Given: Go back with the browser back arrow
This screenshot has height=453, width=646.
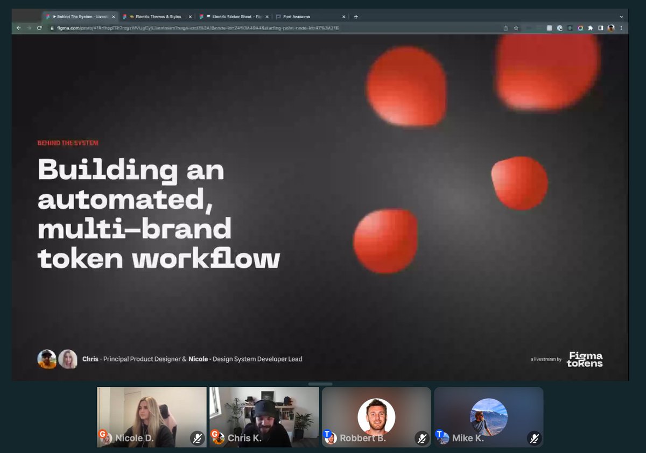Looking at the screenshot, I should coord(18,28).
